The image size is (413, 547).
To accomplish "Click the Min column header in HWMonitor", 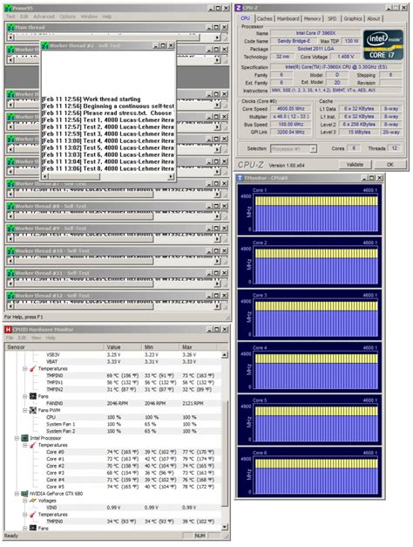I will pos(161,346).
